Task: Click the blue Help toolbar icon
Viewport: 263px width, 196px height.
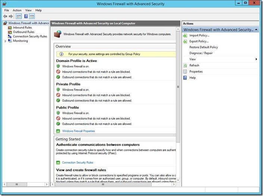Action: pyautogui.click(x=26, y=16)
